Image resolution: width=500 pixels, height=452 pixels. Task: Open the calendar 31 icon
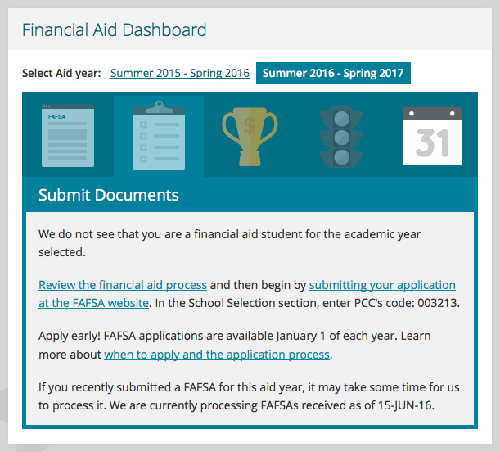tap(431, 135)
